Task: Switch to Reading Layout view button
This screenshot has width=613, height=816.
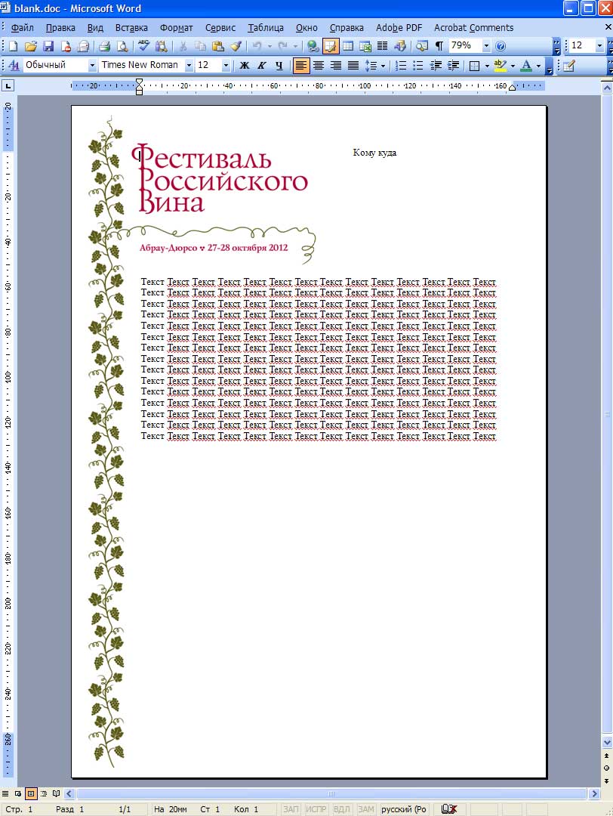Action: click(56, 793)
